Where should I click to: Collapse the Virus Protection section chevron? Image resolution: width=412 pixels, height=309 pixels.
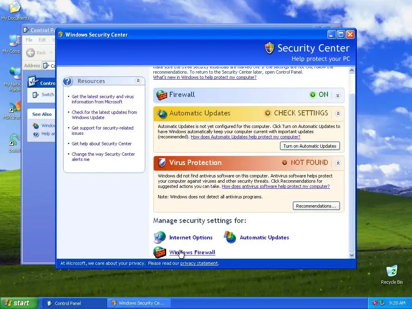coord(338,163)
